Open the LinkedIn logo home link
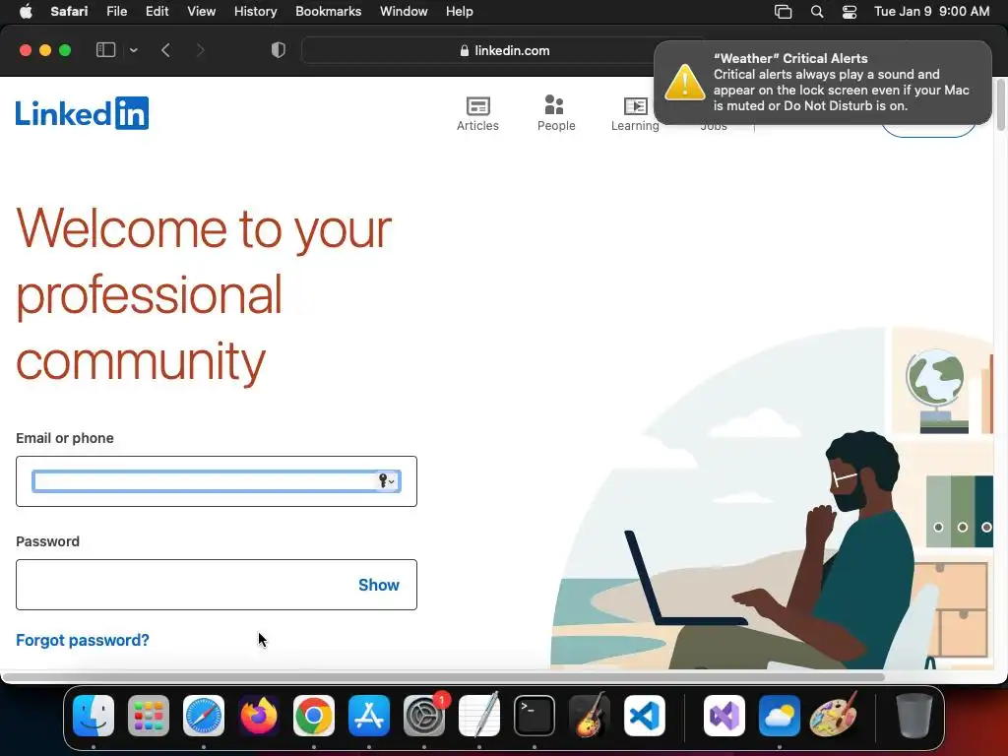Image resolution: width=1008 pixels, height=756 pixels. click(x=83, y=113)
